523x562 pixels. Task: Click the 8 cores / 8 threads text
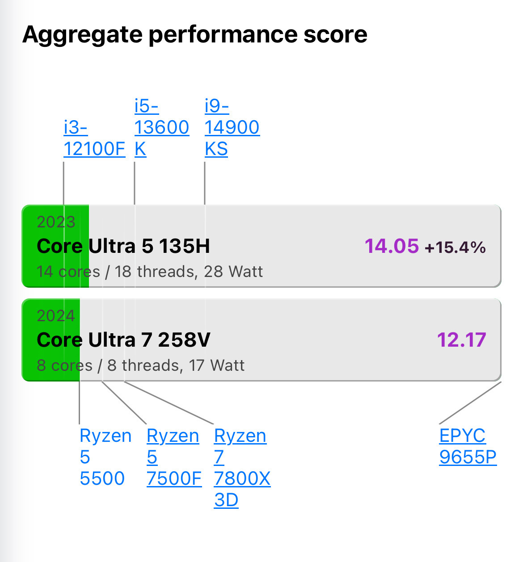140,365
